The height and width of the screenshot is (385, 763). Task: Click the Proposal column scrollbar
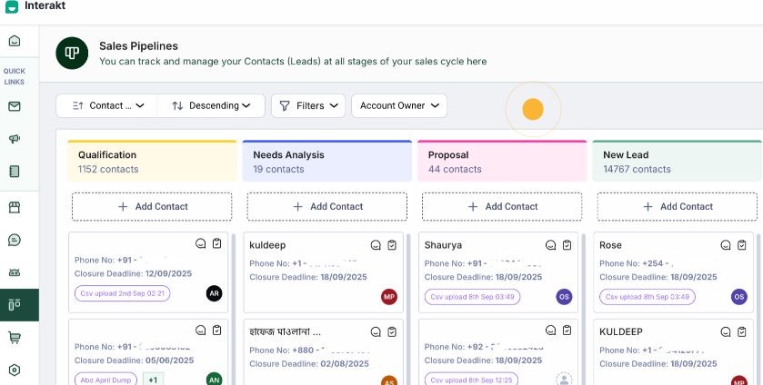pos(583,309)
